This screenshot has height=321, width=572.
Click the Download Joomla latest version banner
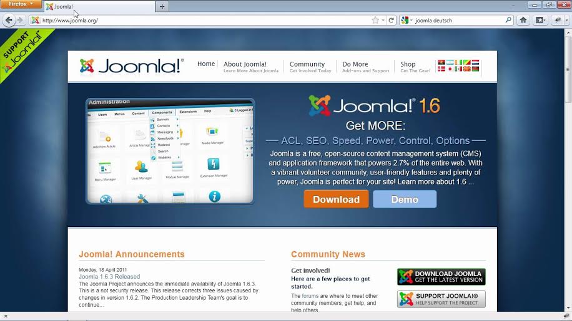tap(441, 277)
